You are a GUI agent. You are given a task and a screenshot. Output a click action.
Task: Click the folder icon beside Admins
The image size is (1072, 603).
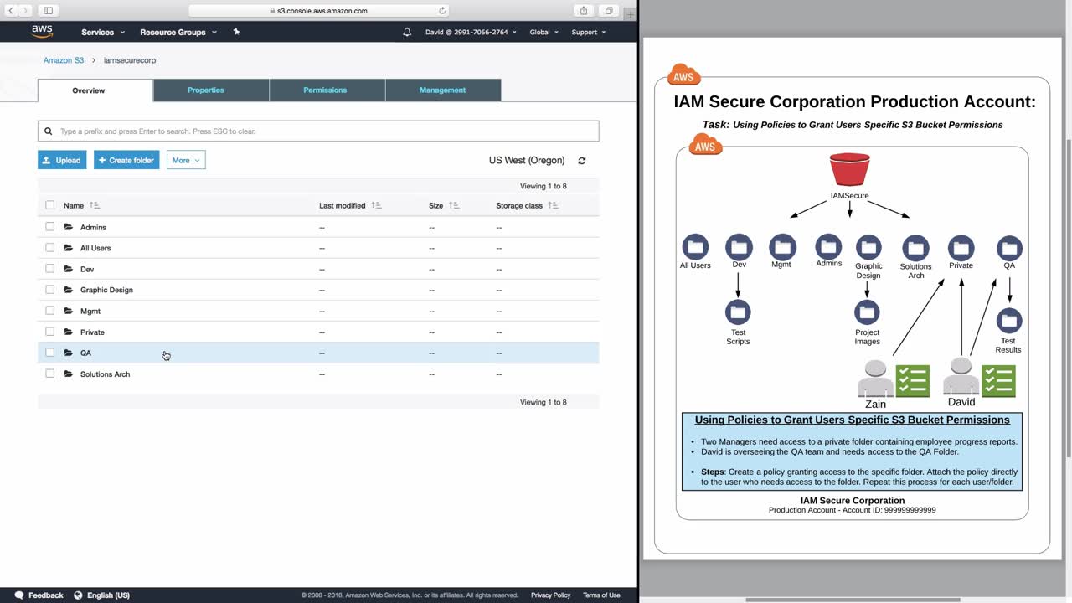tap(69, 227)
